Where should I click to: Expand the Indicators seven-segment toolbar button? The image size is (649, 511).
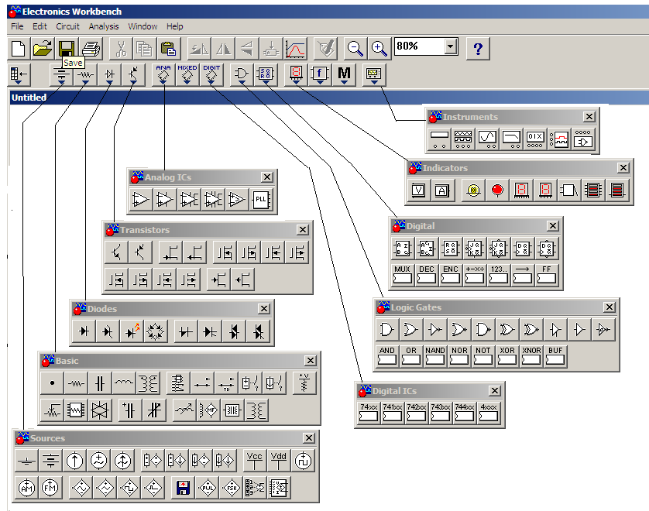[x=296, y=75]
